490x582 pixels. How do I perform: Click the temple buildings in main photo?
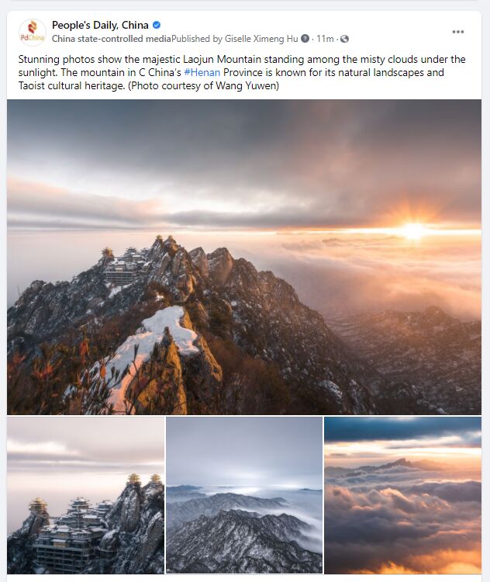tap(122, 265)
